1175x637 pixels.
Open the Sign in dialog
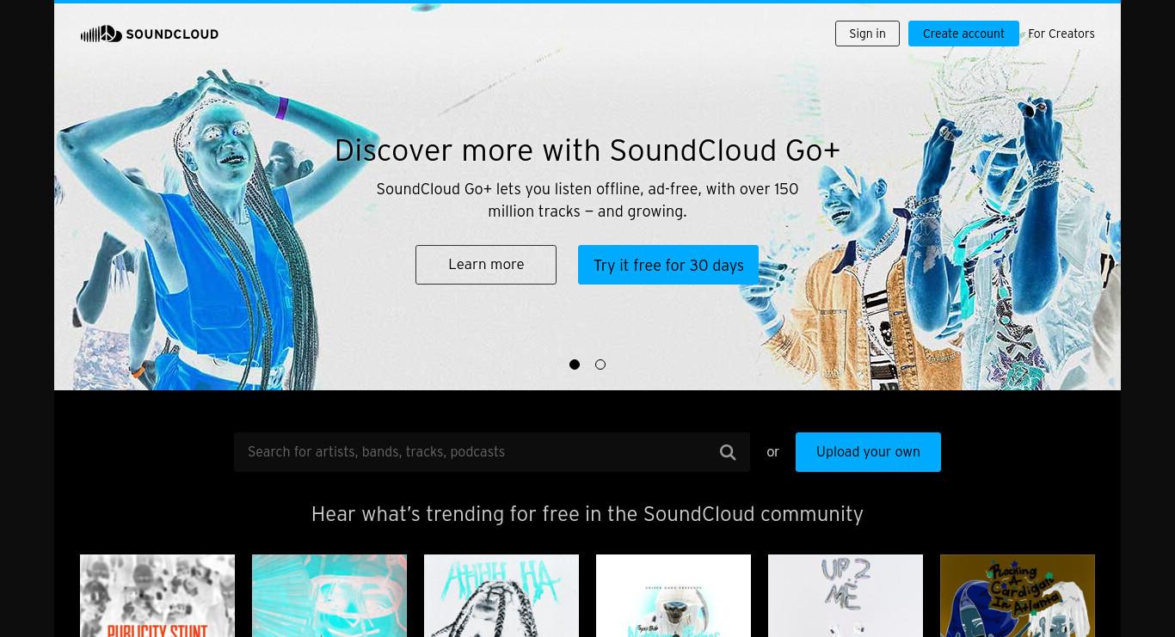pos(867,34)
